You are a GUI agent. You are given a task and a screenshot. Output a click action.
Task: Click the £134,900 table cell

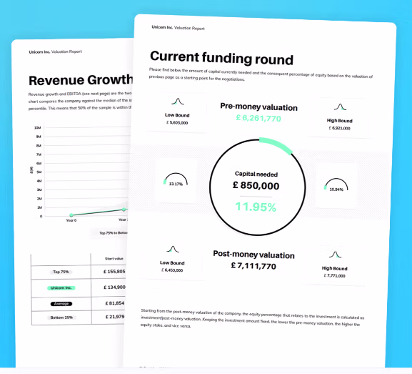114,287
